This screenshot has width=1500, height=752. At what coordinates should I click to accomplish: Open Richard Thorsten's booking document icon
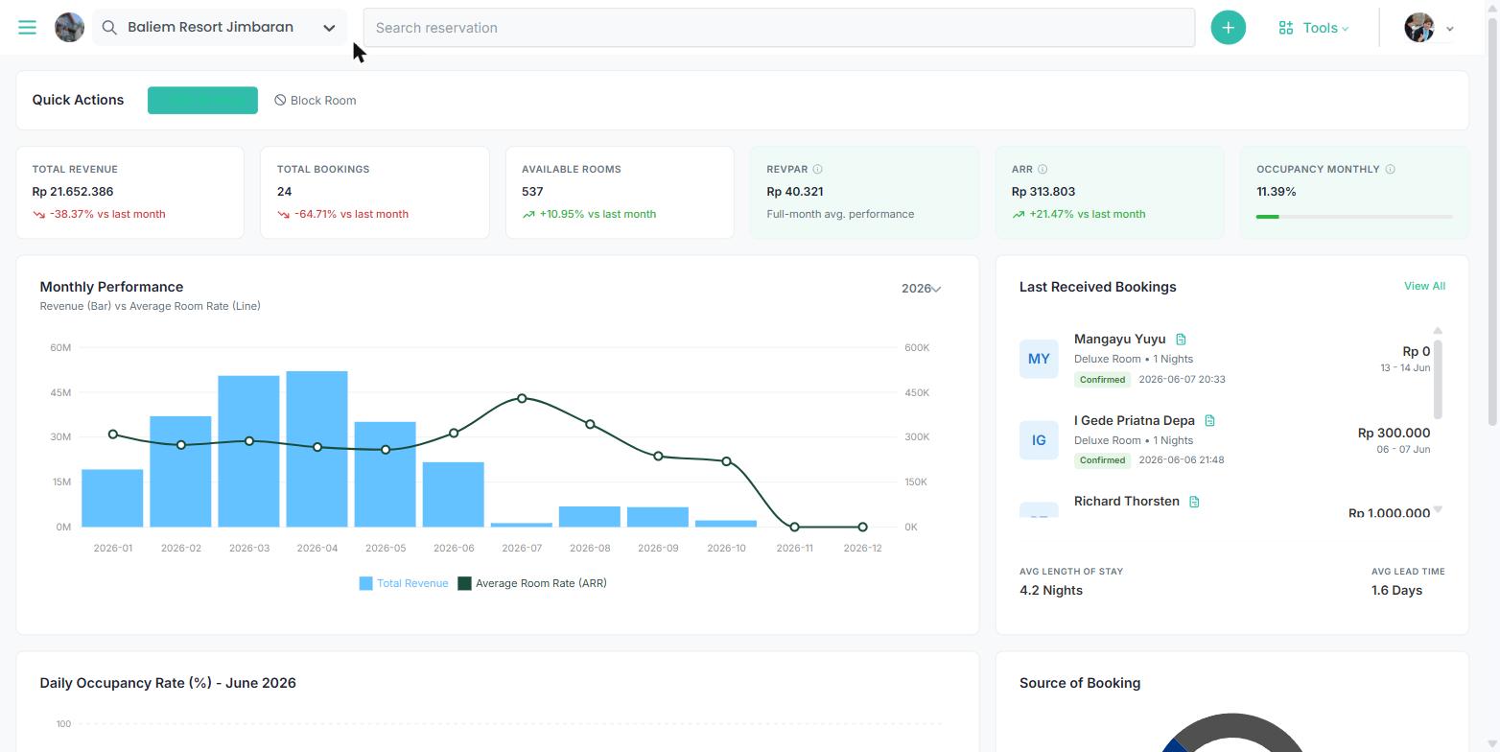[x=1194, y=502]
